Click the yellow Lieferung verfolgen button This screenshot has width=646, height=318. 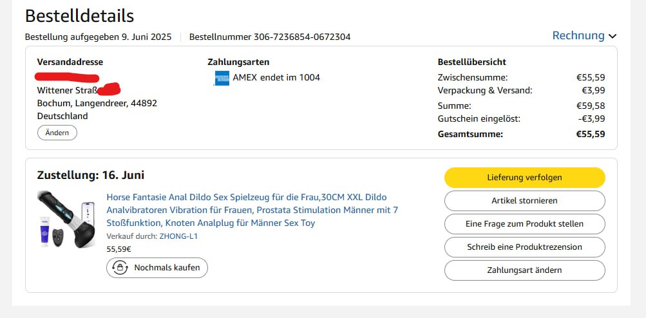point(524,178)
